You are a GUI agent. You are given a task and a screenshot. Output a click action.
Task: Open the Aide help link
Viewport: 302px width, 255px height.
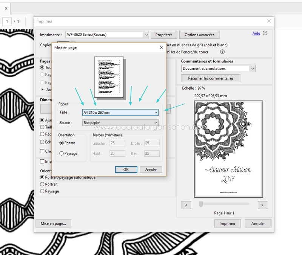pos(256,34)
